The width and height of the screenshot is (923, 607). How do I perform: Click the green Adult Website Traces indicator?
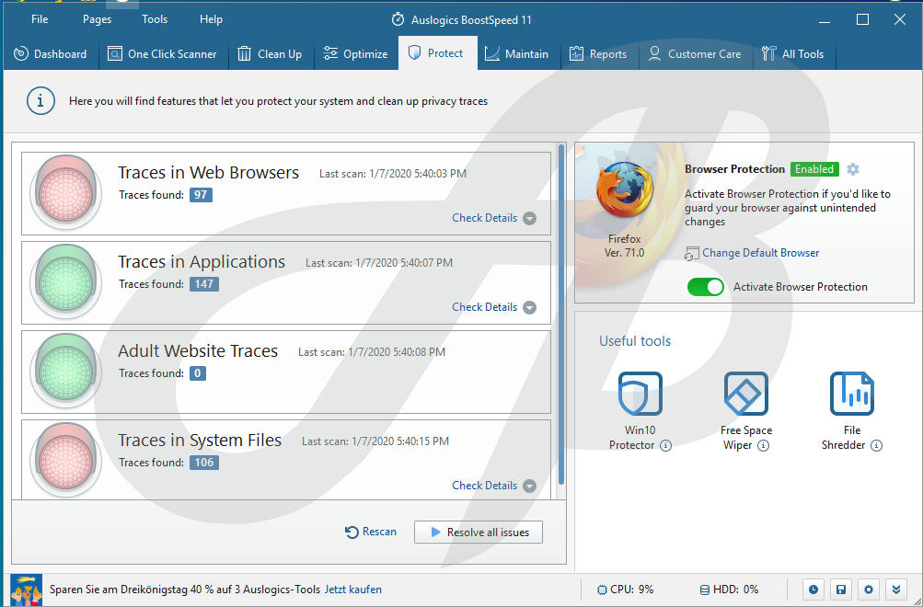tap(66, 371)
